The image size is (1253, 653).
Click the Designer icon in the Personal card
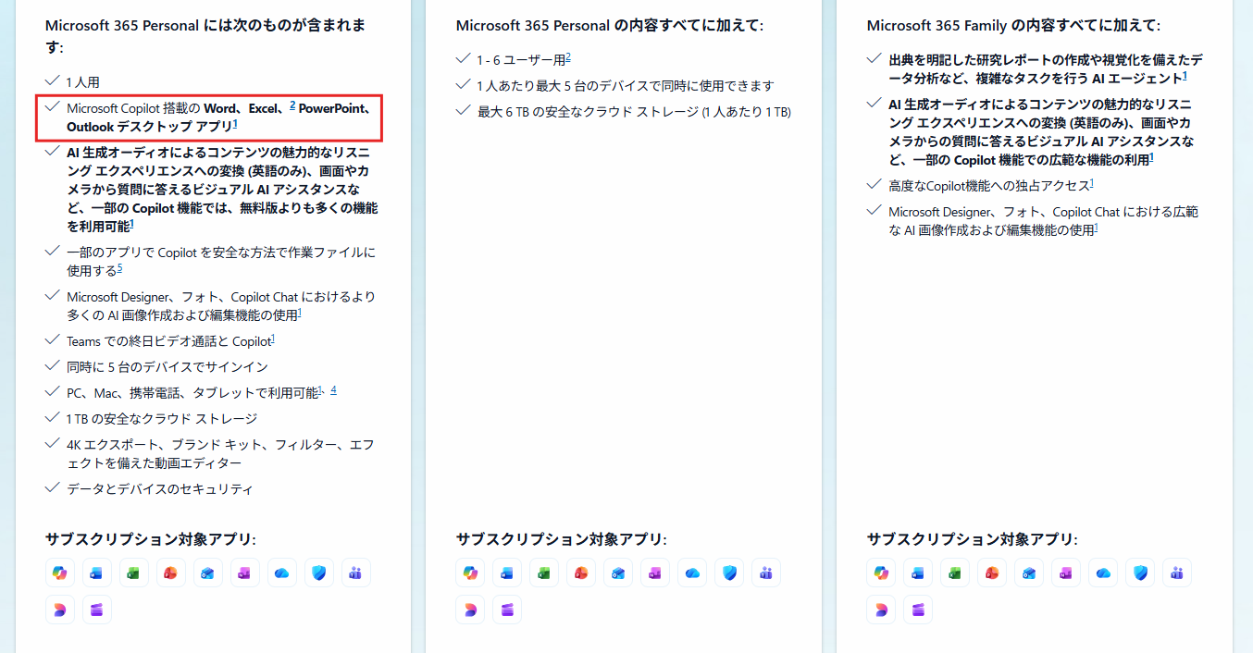(60, 610)
